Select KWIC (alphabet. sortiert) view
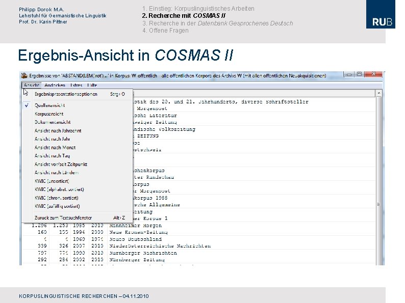This screenshot has width=405, height=303. pyautogui.click(x=78, y=189)
